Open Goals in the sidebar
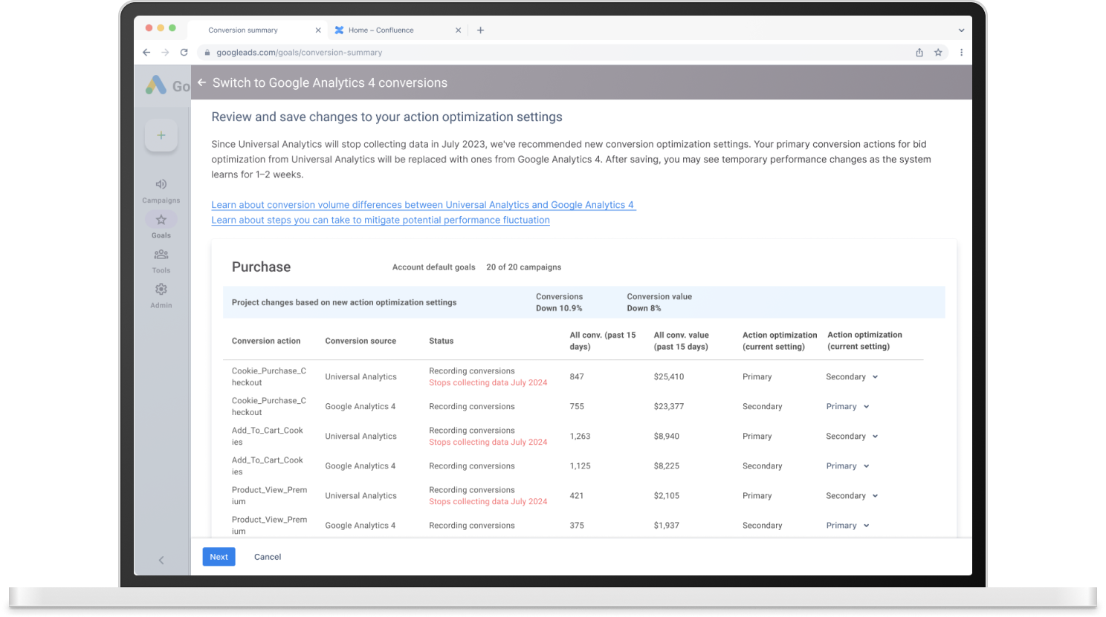The width and height of the screenshot is (1106, 617). 161,226
